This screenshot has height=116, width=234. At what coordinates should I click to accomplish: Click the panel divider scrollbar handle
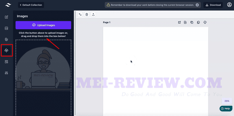pos(75,63)
